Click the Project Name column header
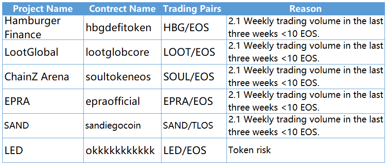 43,9
